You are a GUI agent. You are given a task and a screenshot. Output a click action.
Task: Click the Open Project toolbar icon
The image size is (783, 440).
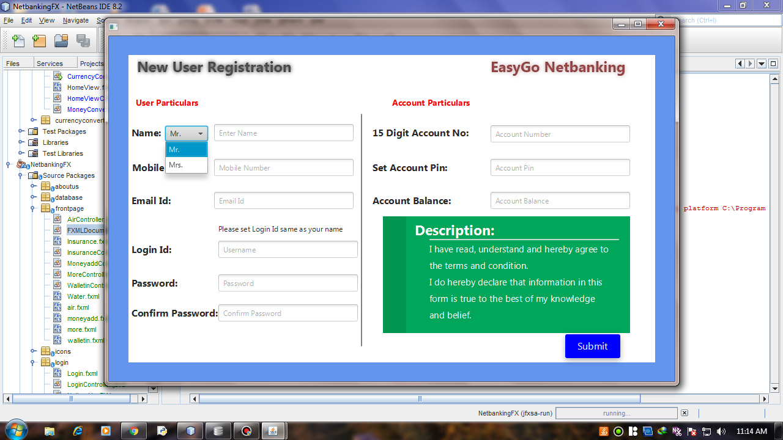tap(61, 41)
